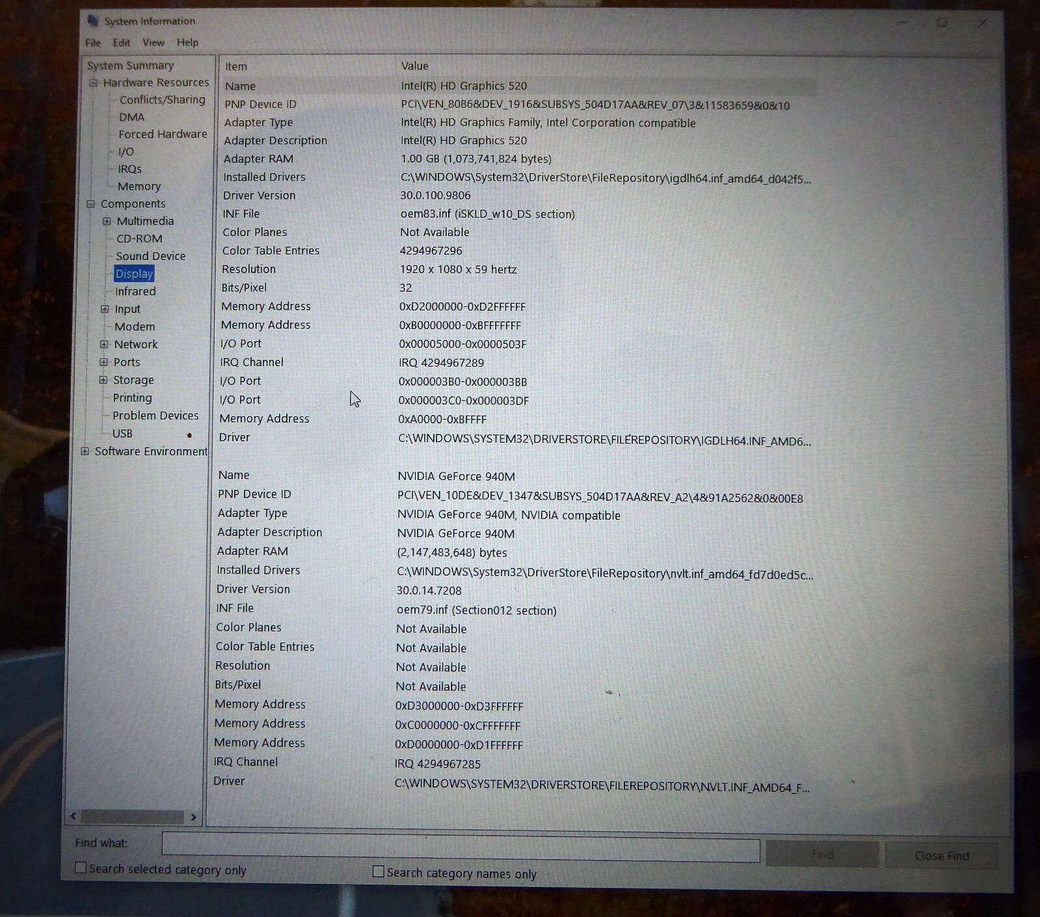Expand the Software Environment node
The image size is (1040, 917).
(x=85, y=451)
